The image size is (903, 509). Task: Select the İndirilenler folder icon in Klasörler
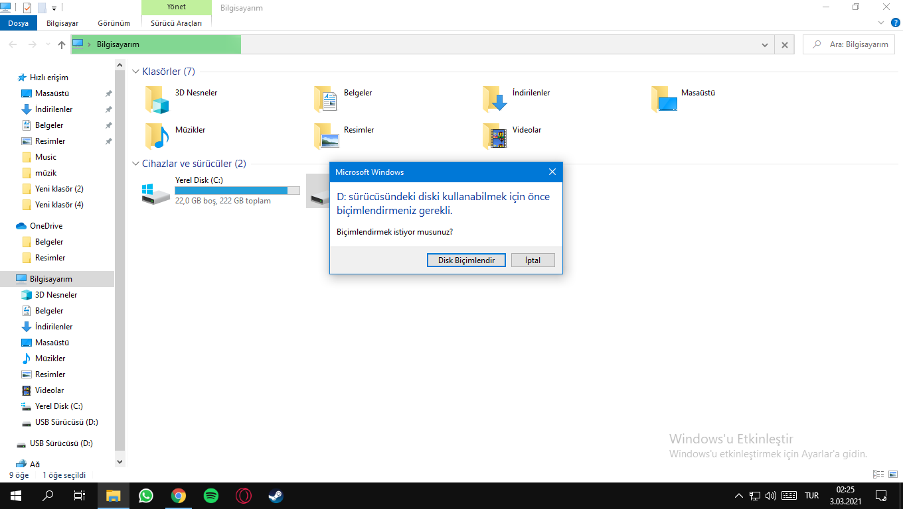(495, 99)
